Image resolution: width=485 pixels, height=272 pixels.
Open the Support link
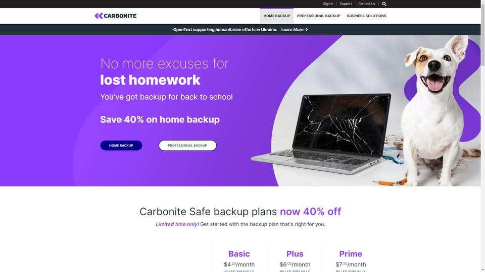pyautogui.click(x=346, y=4)
